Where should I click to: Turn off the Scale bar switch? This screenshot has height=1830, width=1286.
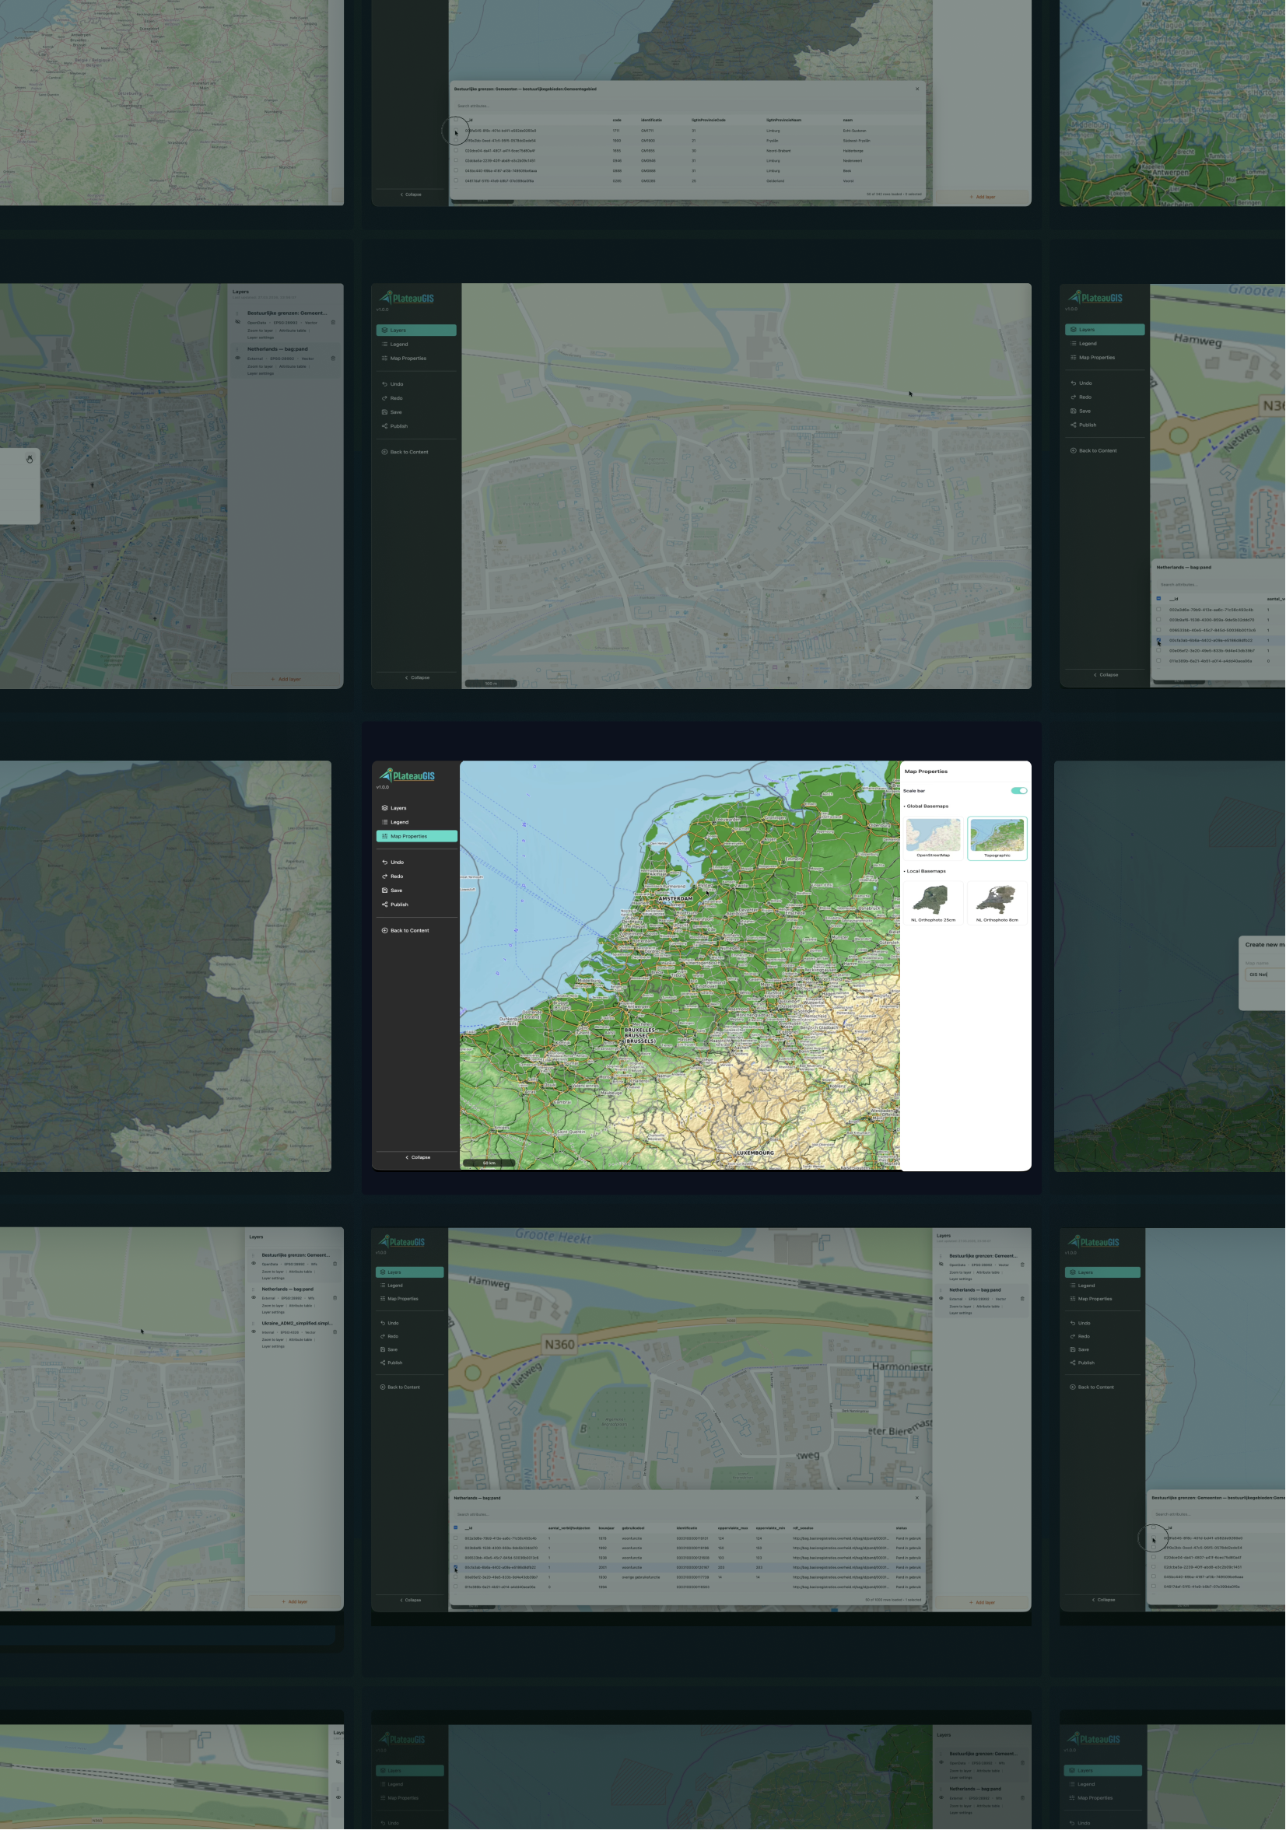coord(1018,791)
